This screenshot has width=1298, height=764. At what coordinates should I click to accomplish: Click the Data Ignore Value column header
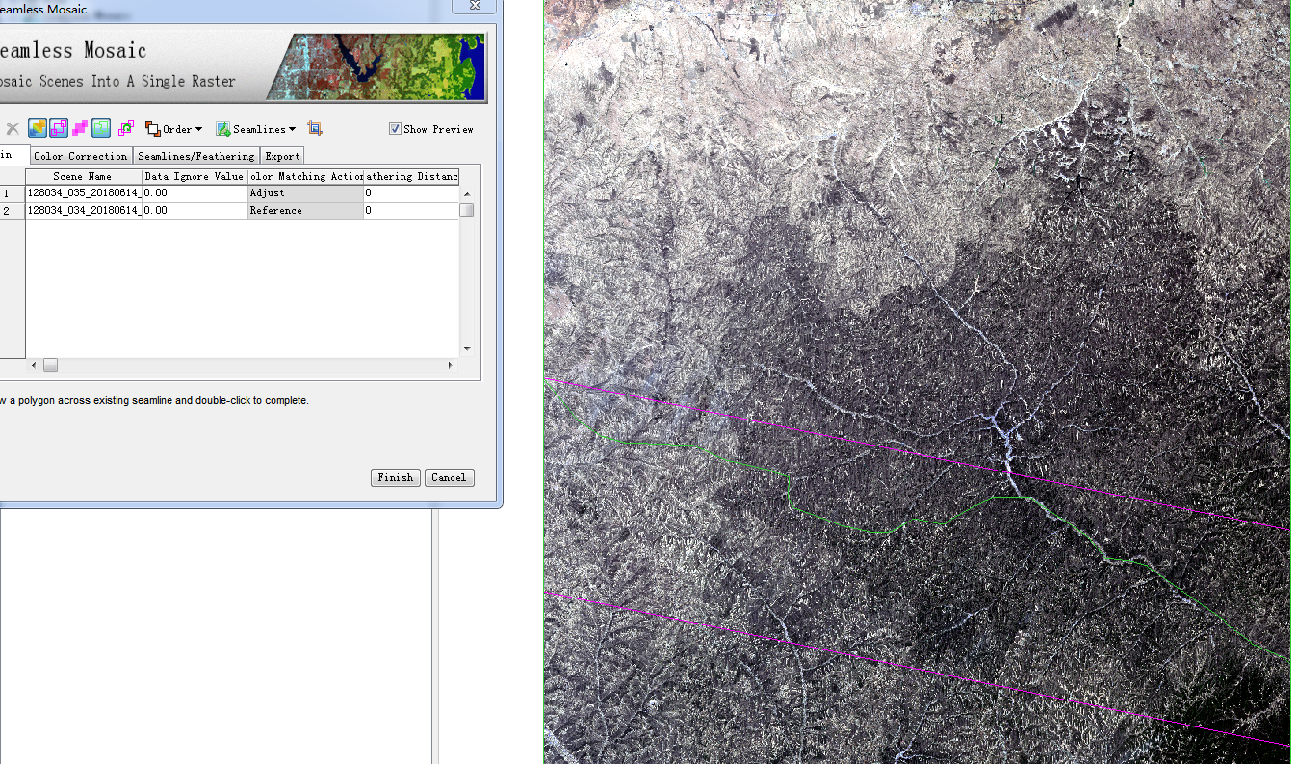195,177
